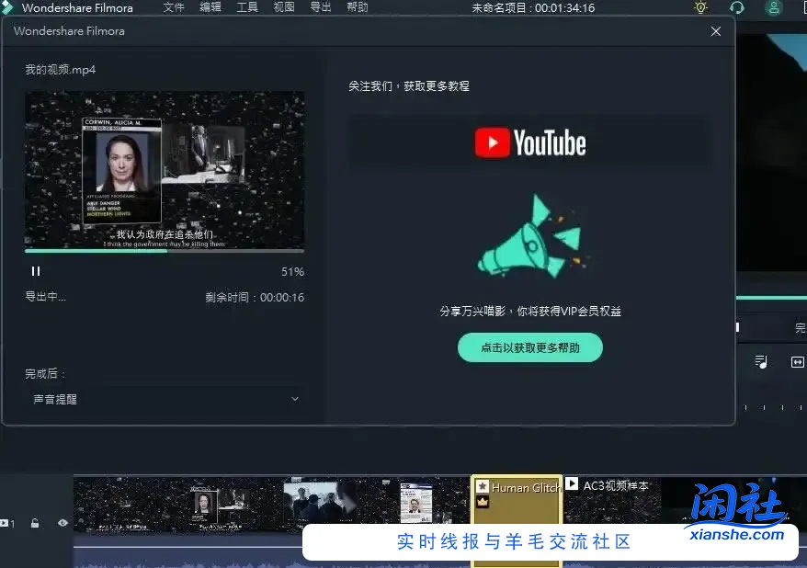Unlock the timeline track via padlock toggle
Viewport: 807px width, 568px height.
tap(34, 522)
